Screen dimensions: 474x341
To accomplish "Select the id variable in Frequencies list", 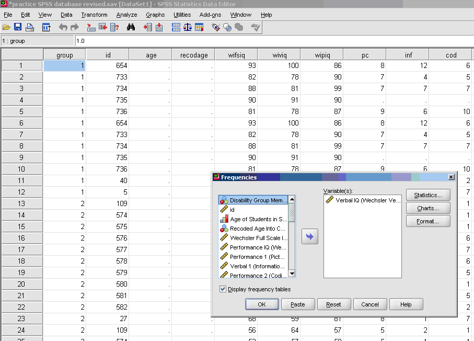I will coord(253,209).
